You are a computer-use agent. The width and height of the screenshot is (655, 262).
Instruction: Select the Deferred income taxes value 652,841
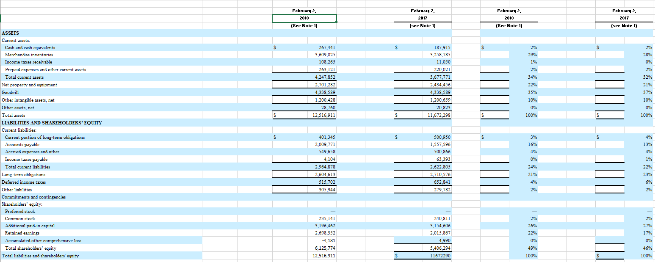440,182
